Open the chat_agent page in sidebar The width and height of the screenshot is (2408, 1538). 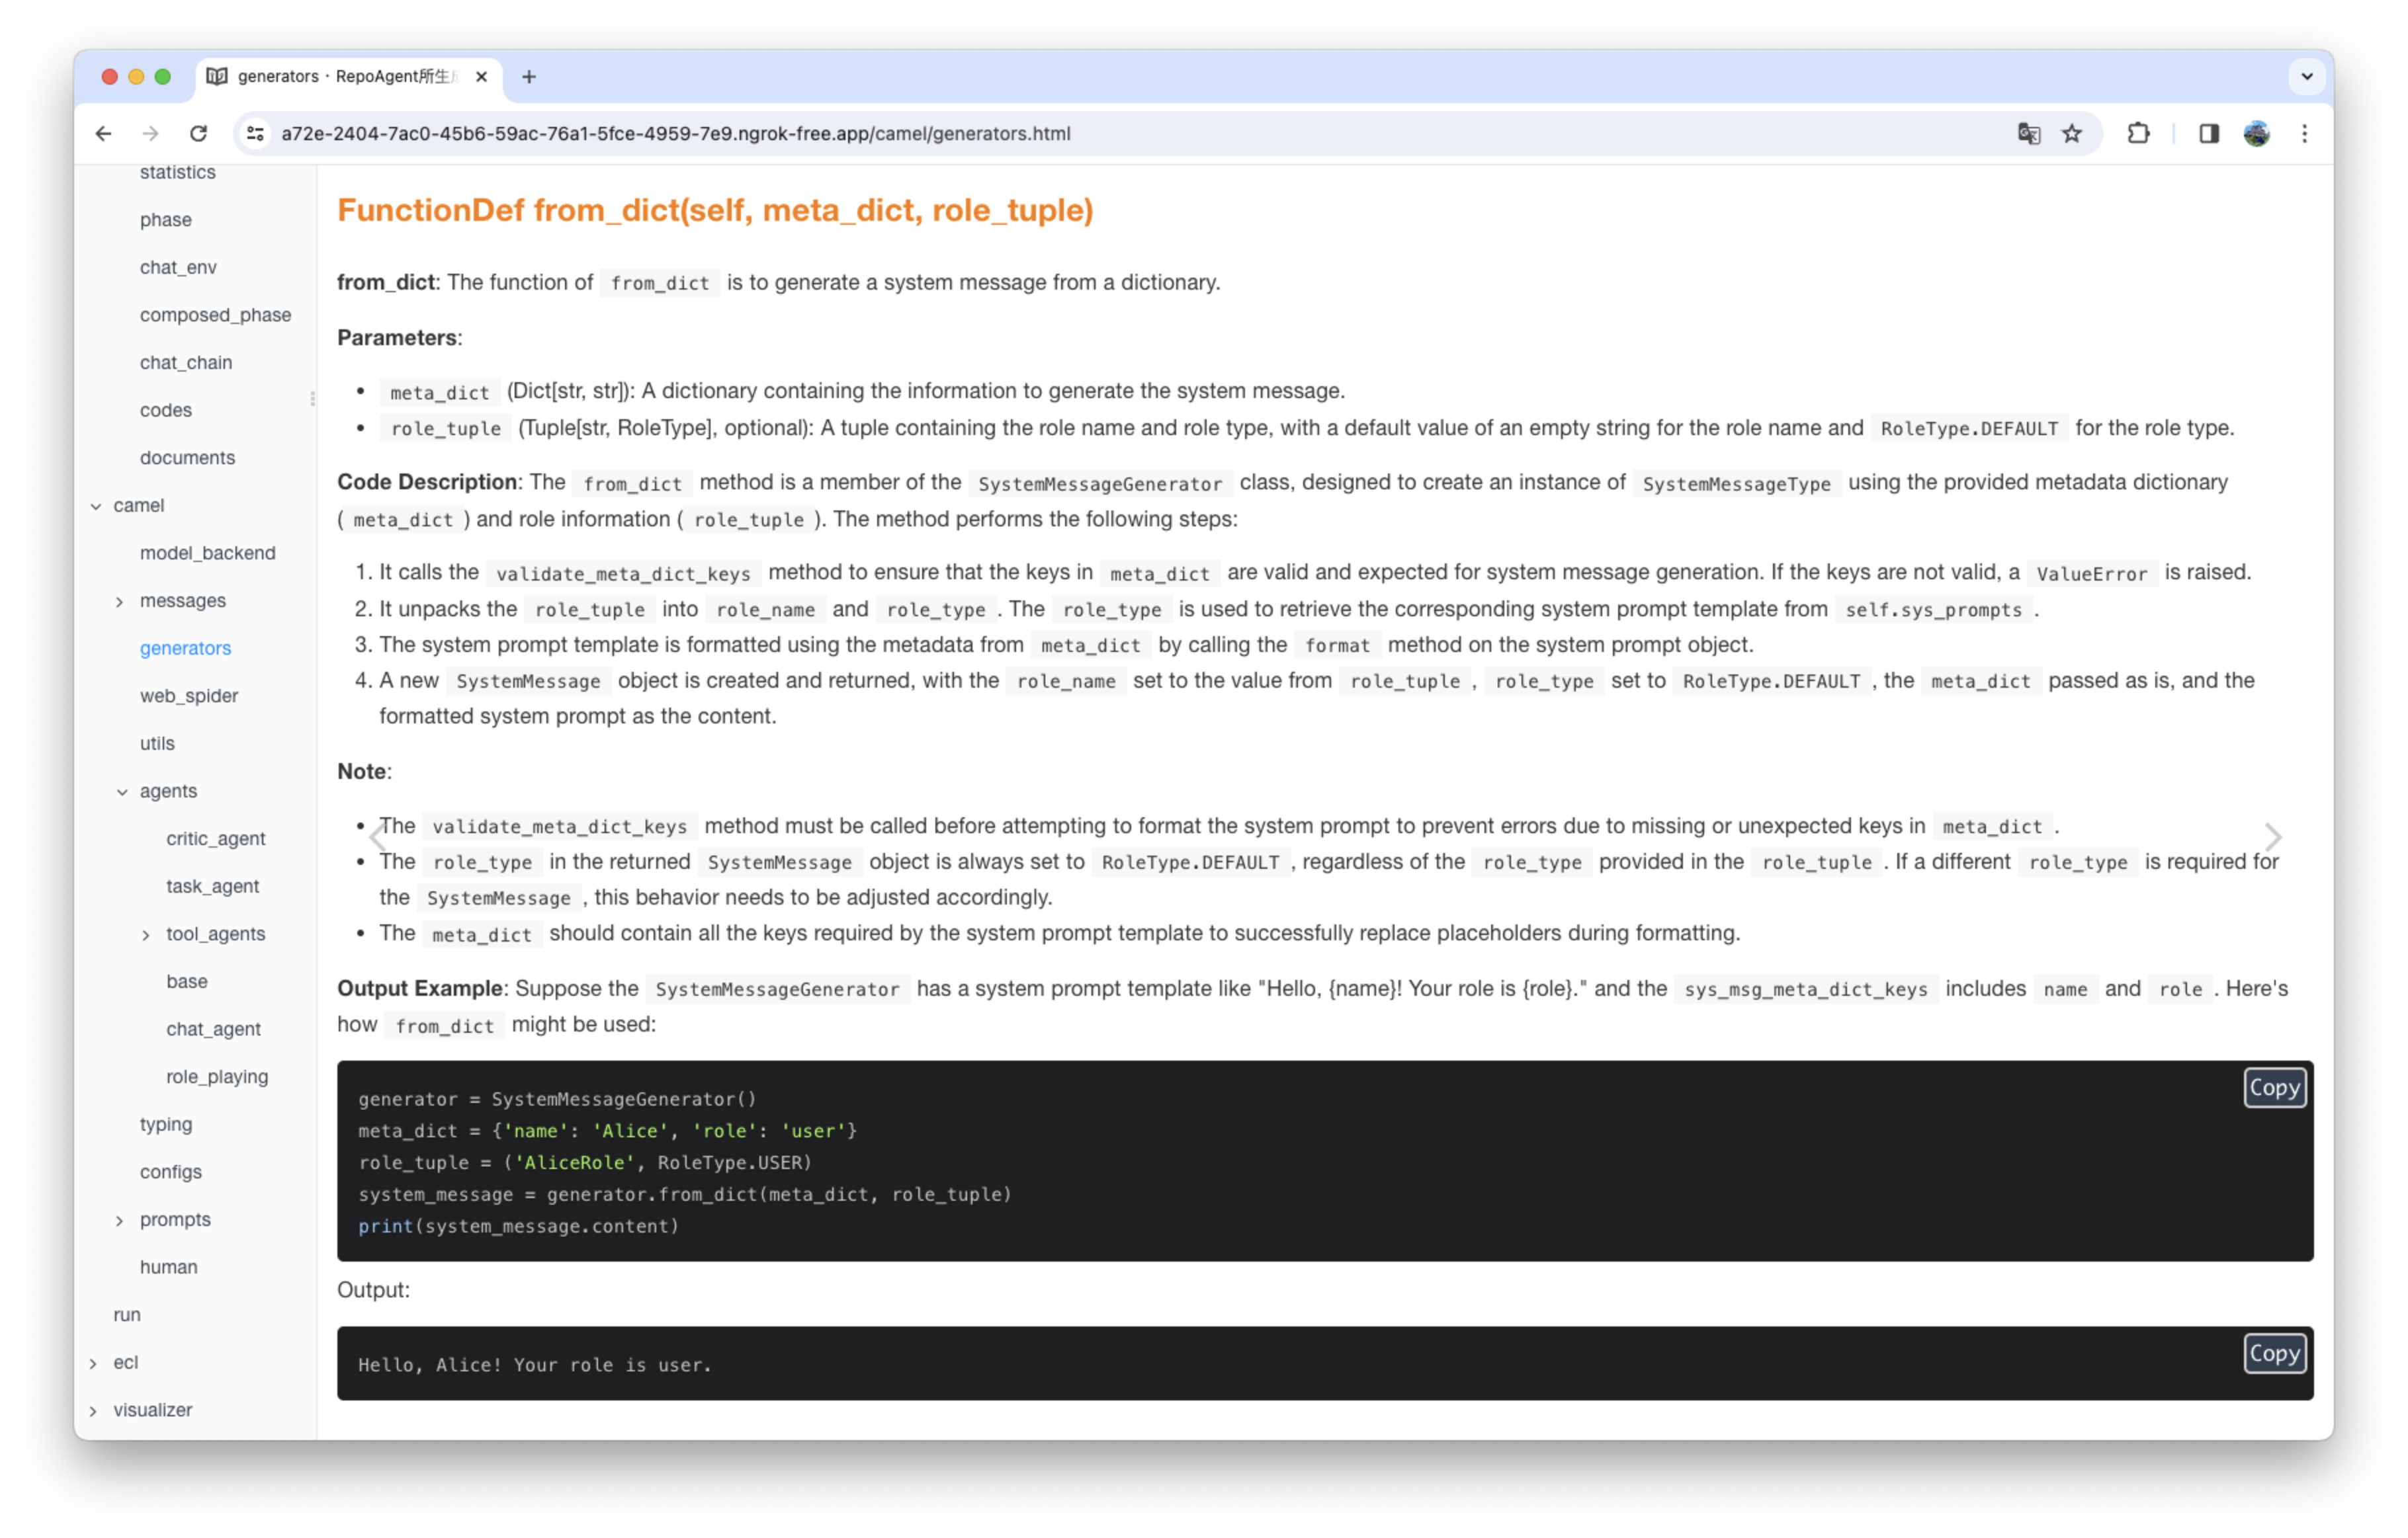pos(213,1030)
